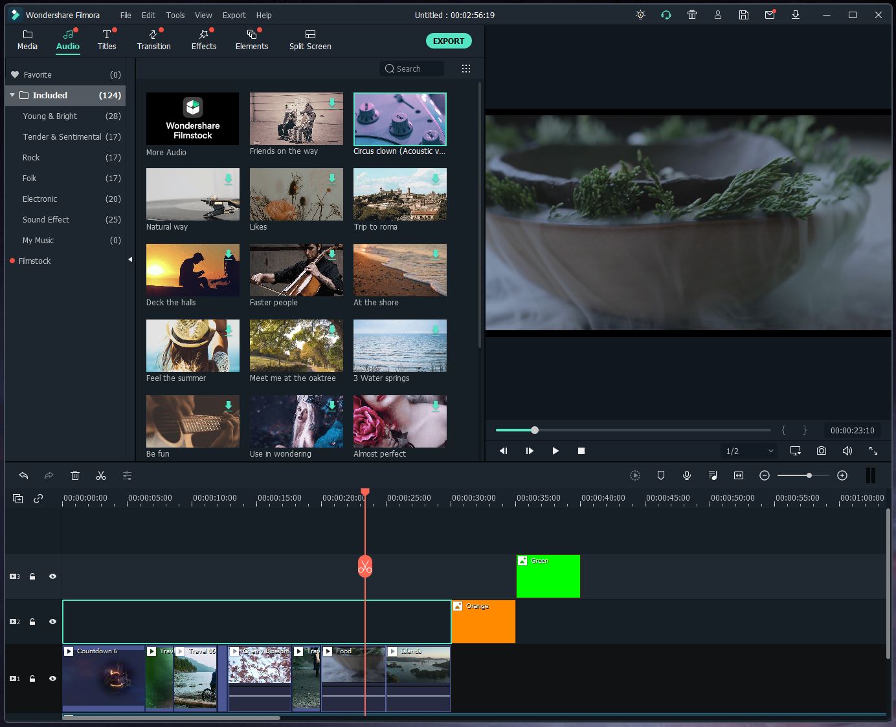Click the scissors split icon in timeline toolbar
Image resolution: width=896 pixels, height=727 pixels.
101,476
